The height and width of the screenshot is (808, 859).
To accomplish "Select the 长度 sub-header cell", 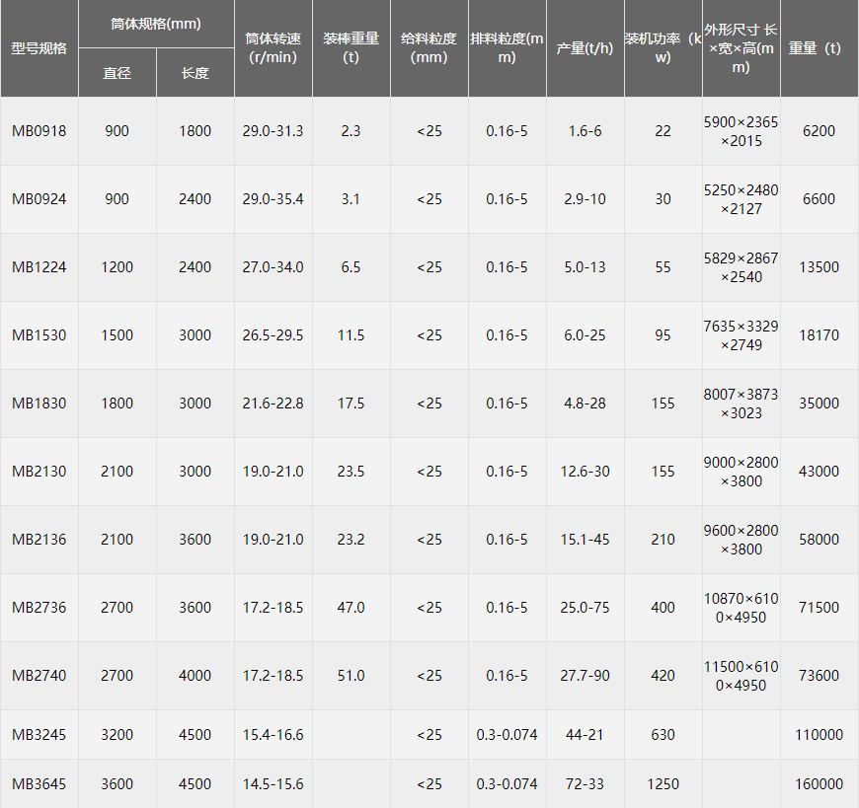I will point(195,73).
